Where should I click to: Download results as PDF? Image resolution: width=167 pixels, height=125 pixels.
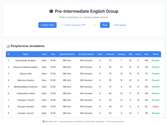73,25
